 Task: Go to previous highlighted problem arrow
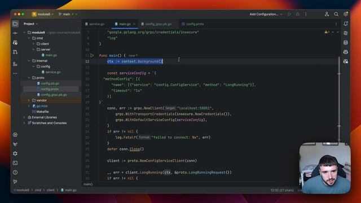[333, 32]
